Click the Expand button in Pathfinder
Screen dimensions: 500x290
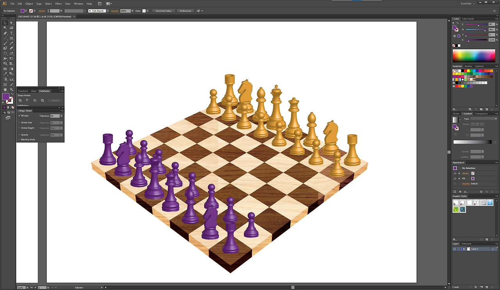(55, 100)
